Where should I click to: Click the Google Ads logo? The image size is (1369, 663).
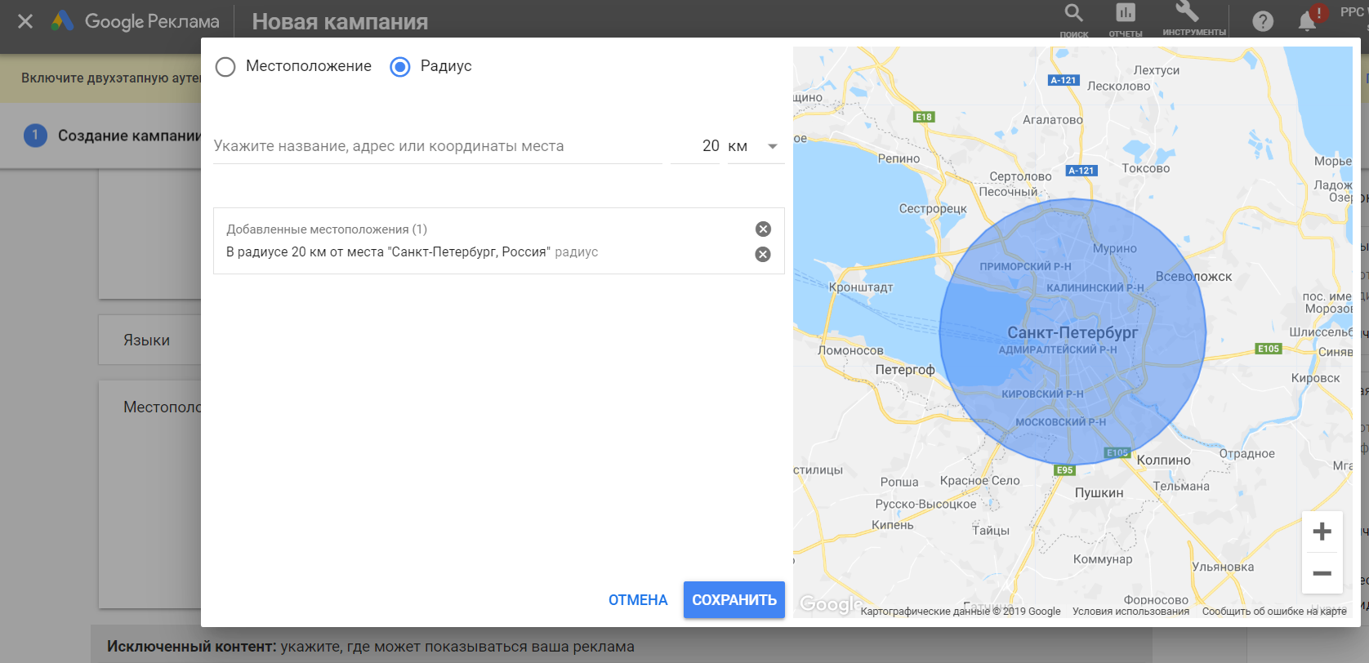point(63,21)
